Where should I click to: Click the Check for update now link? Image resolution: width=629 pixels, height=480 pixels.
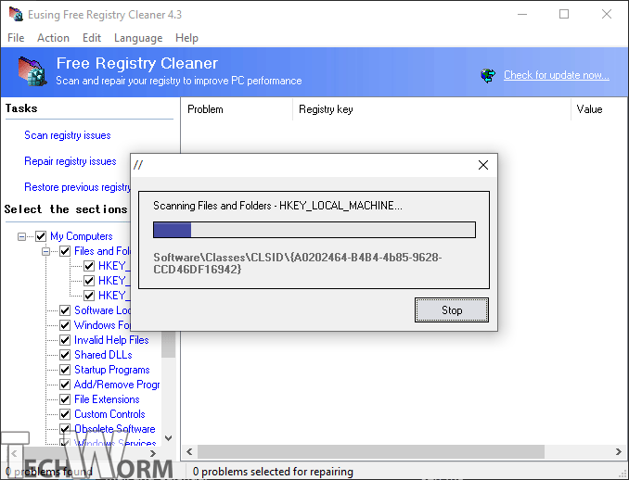pyautogui.click(x=557, y=75)
